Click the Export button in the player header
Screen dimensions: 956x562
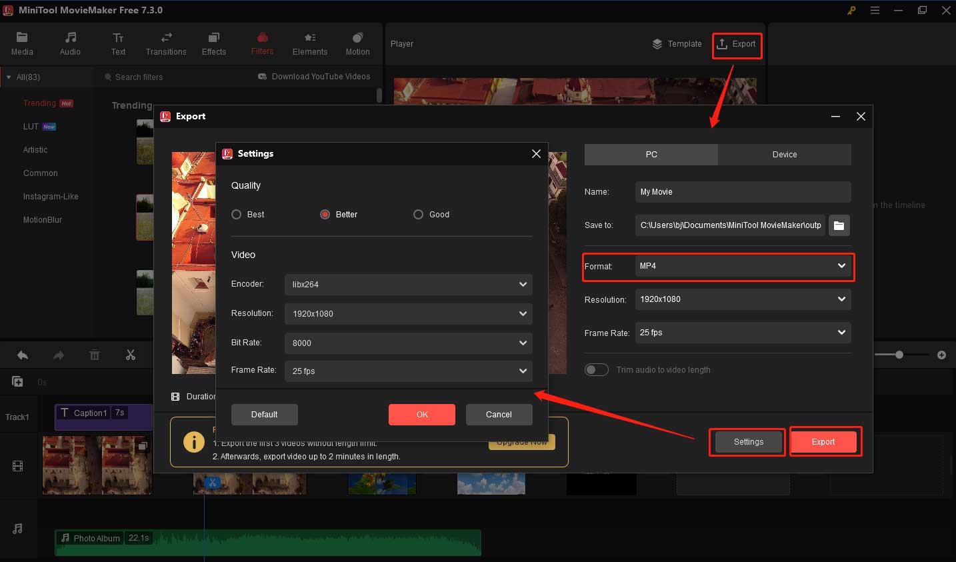pyautogui.click(x=737, y=44)
